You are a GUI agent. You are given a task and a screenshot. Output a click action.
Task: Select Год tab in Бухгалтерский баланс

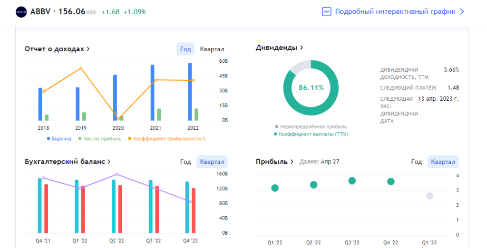point(185,162)
